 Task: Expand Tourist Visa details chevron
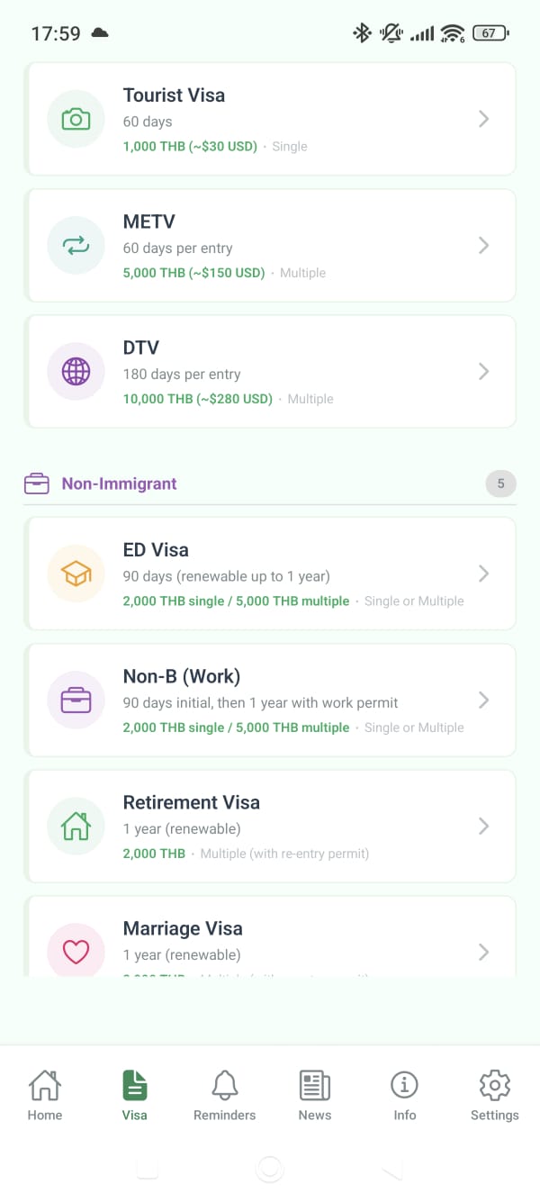483,119
